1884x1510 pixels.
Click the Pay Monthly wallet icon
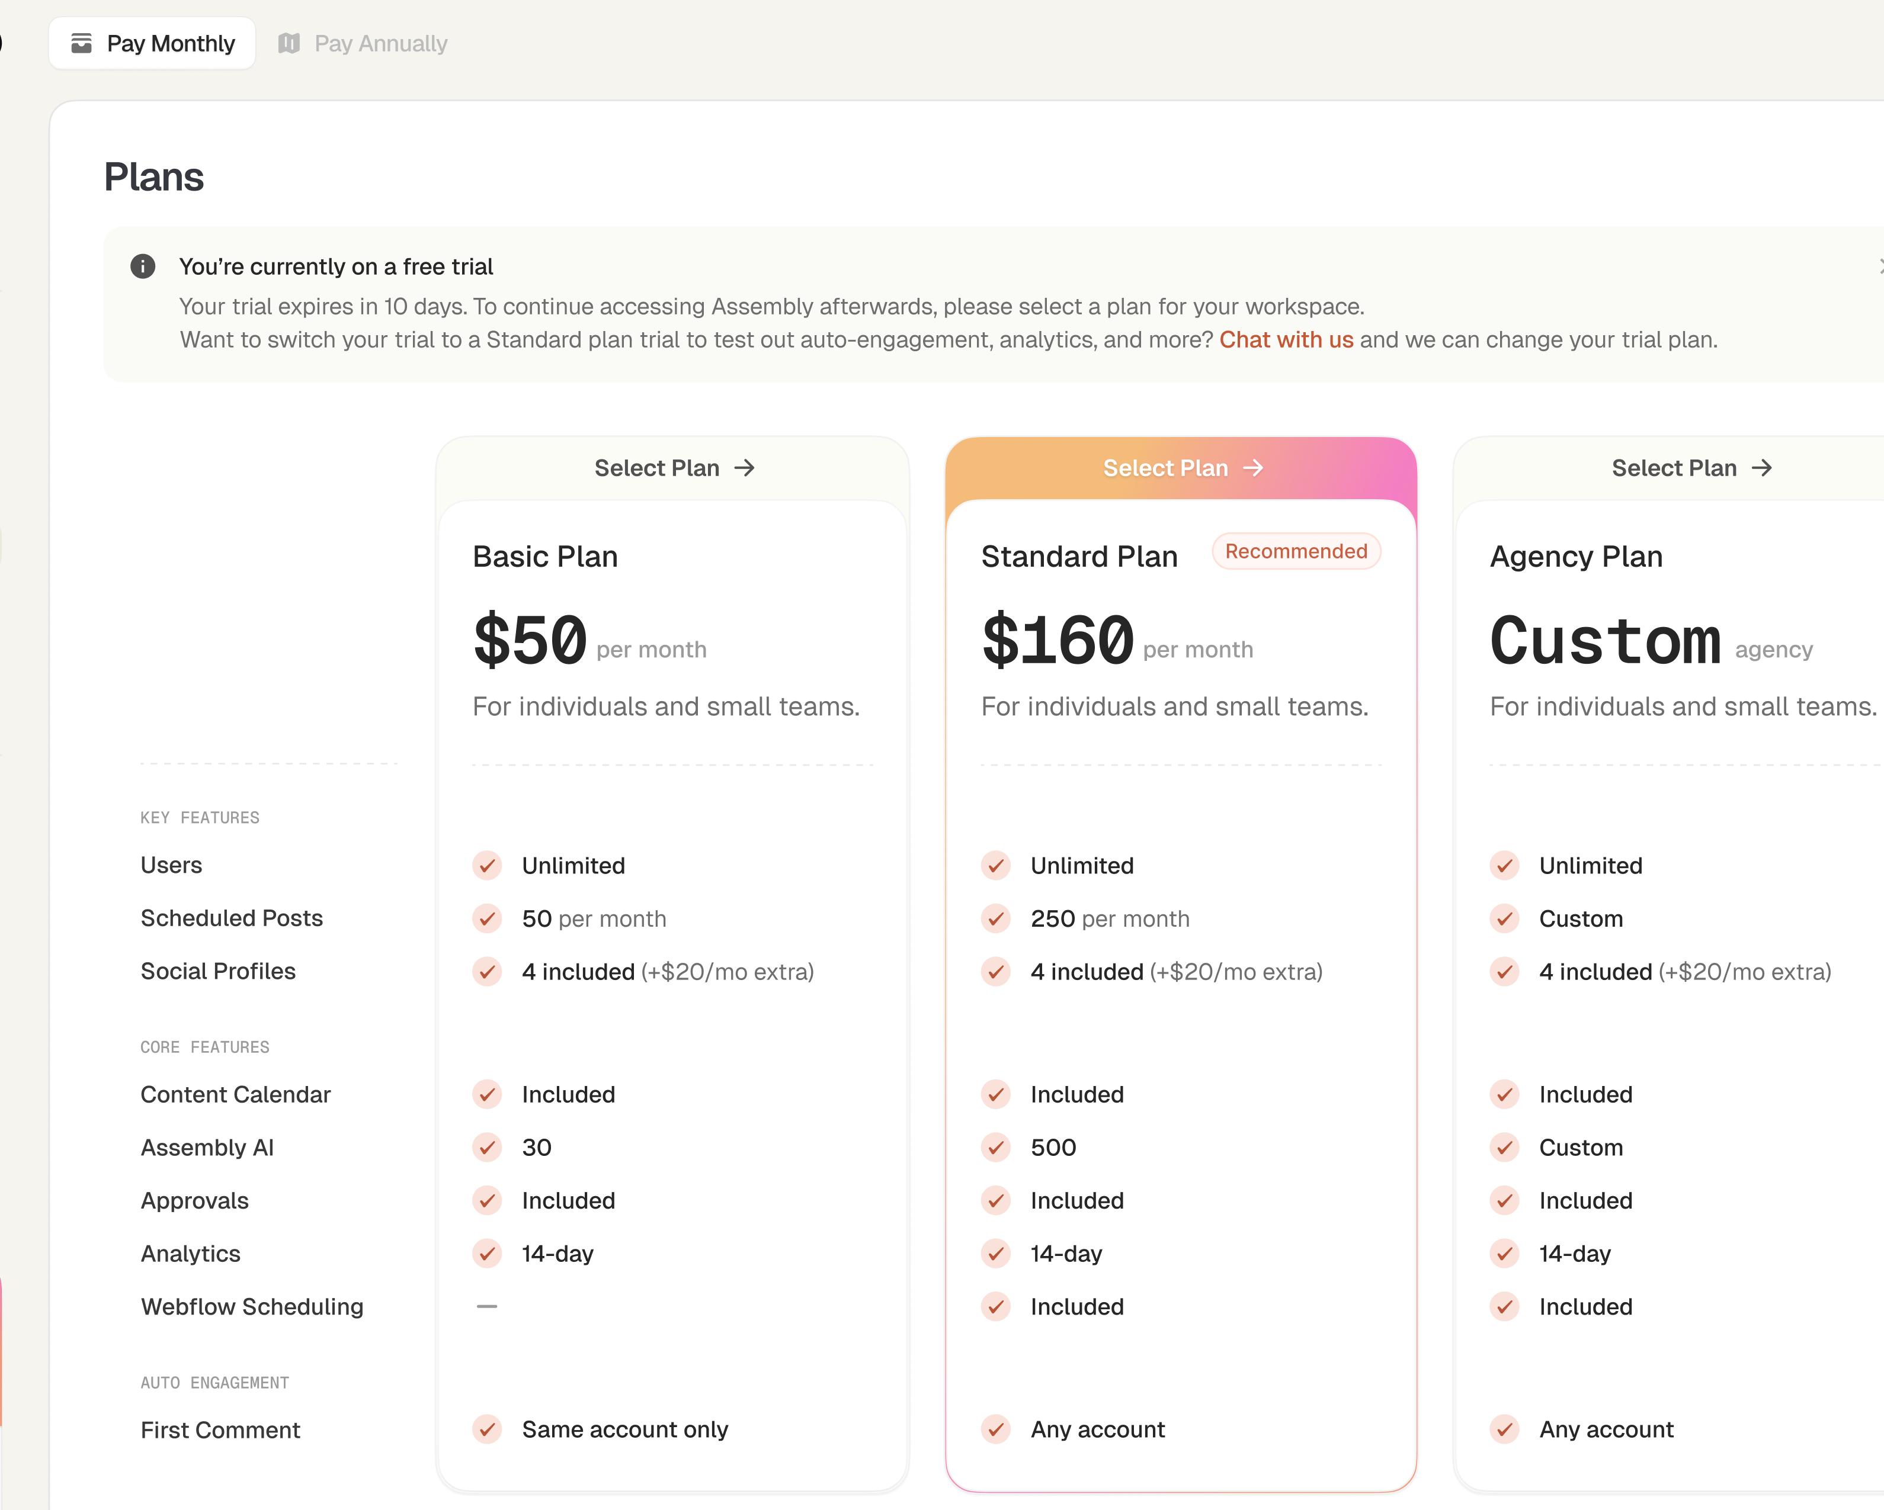[x=81, y=43]
